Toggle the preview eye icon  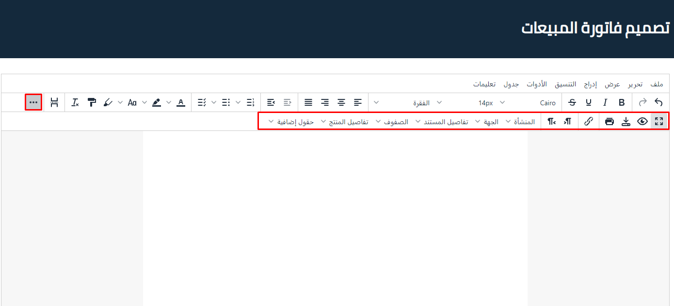tap(642, 122)
